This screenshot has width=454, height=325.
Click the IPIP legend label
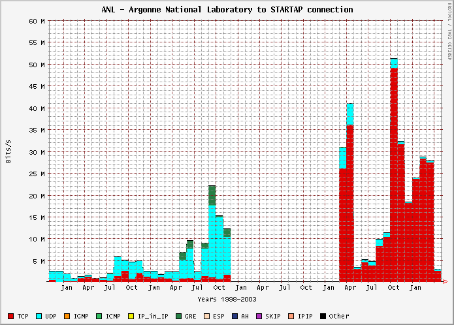coord(305,316)
